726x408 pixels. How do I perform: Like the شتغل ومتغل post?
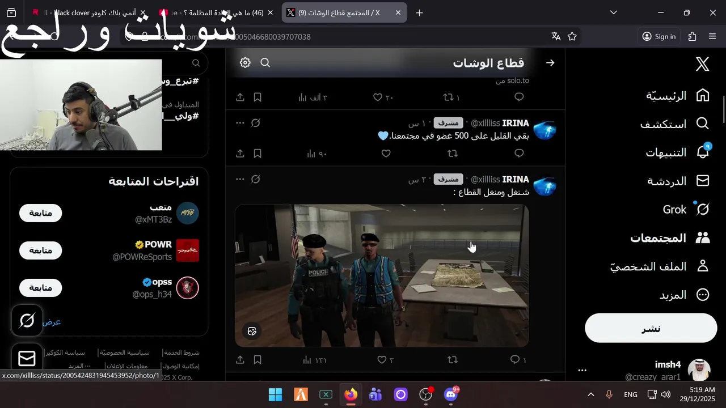385,360
